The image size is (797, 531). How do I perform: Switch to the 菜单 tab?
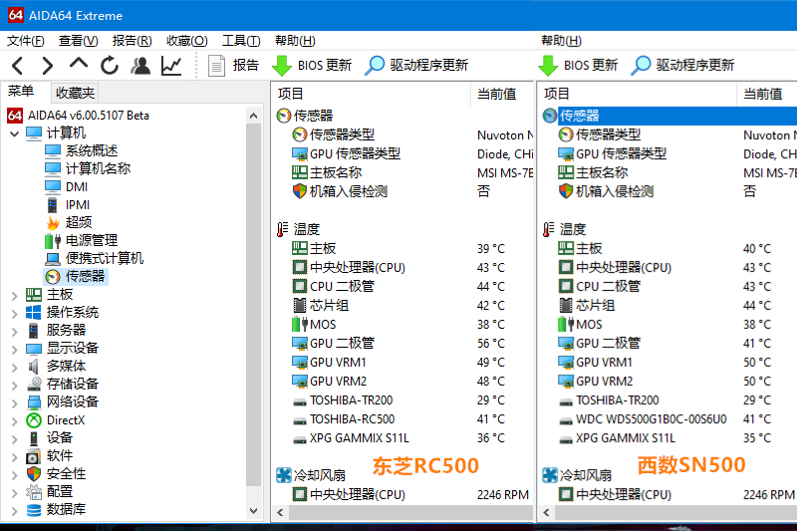tap(21, 92)
